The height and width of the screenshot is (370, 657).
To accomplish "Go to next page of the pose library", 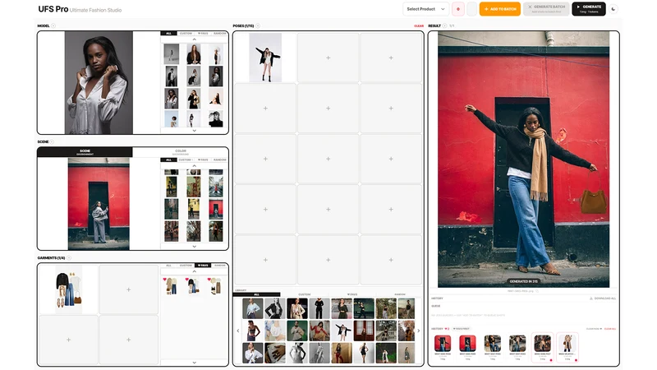I will click(x=418, y=331).
